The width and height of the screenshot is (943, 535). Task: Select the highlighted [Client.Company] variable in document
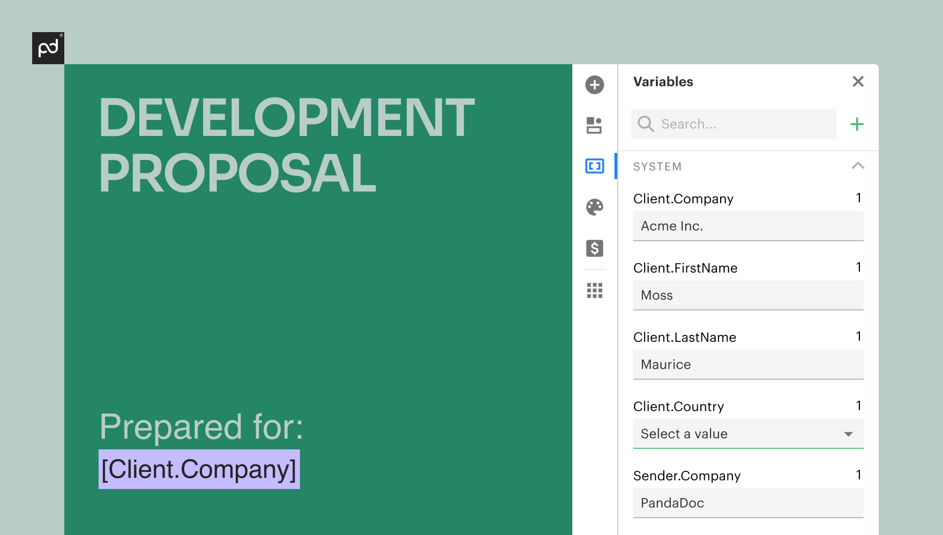point(199,469)
